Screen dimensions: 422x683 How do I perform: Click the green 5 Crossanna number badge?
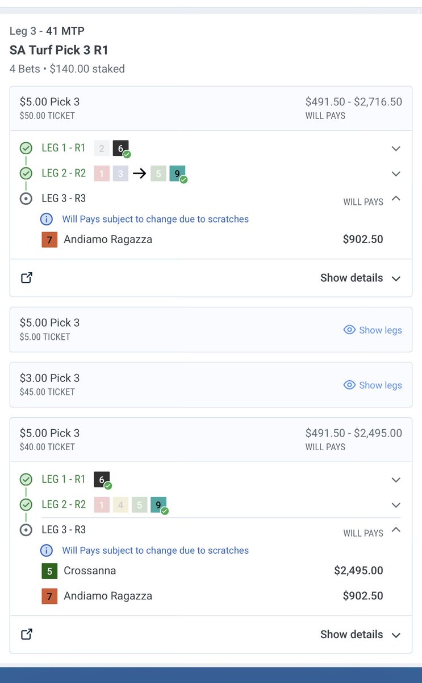coord(49,570)
